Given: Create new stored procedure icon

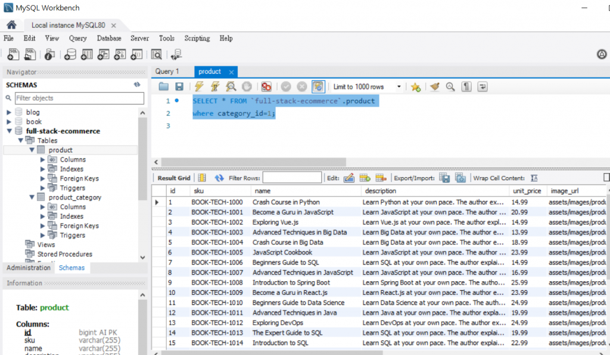Looking at the screenshot, I should coord(120,54).
